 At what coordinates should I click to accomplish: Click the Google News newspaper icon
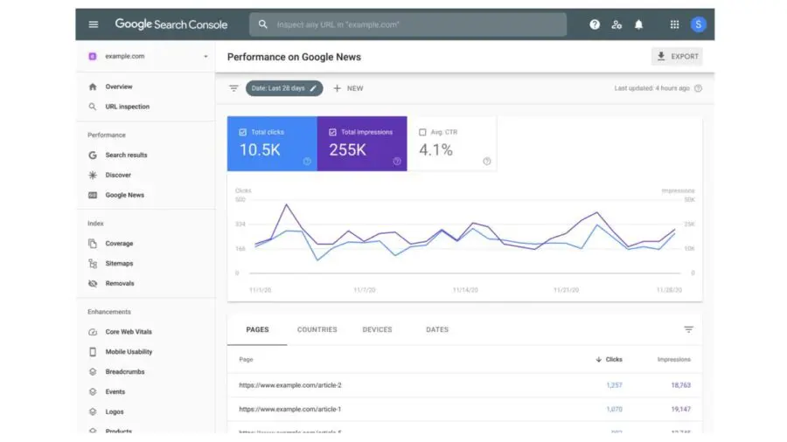pyautogui.click(x=93, y=196)
